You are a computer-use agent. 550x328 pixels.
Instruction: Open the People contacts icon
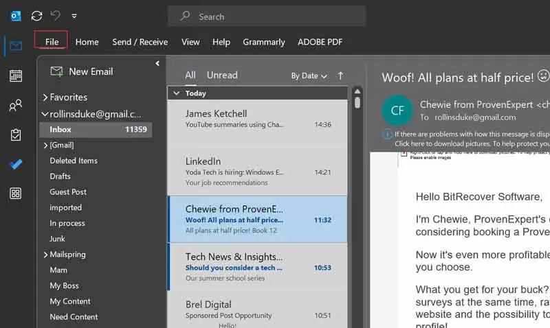coord(15,106)
